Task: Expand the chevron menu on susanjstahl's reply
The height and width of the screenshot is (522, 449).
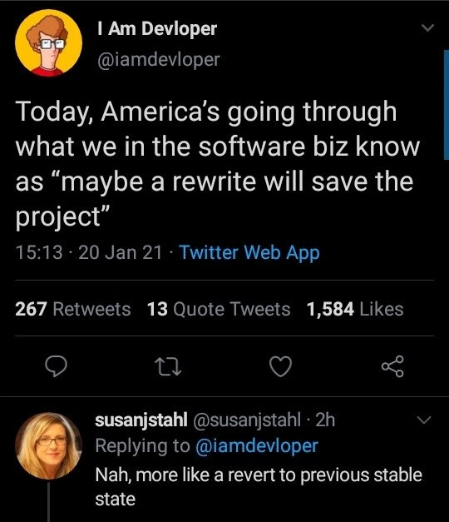Action: pos(424,419)
